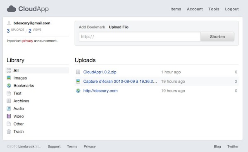This screenshot has width=248, height=152.
Task: Open the Blog footer link
Action: [217, 147]
